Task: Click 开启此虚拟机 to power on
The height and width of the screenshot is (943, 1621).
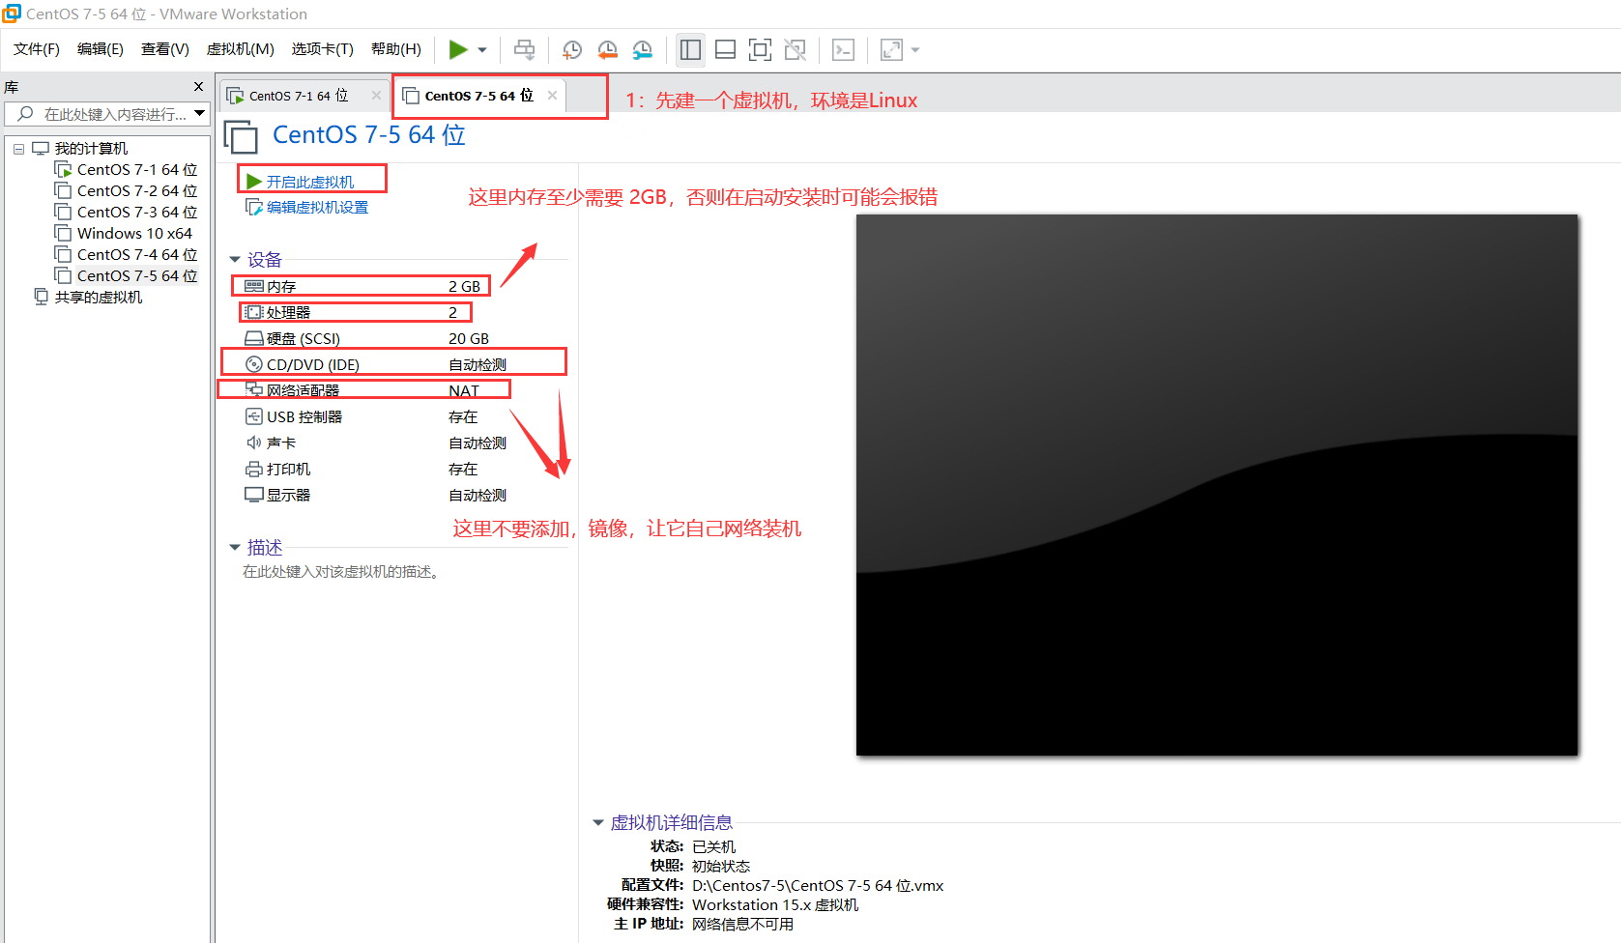Action: tap(310, 182)
